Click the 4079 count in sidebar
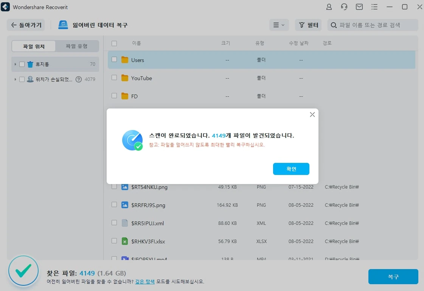 click(90, 79)
